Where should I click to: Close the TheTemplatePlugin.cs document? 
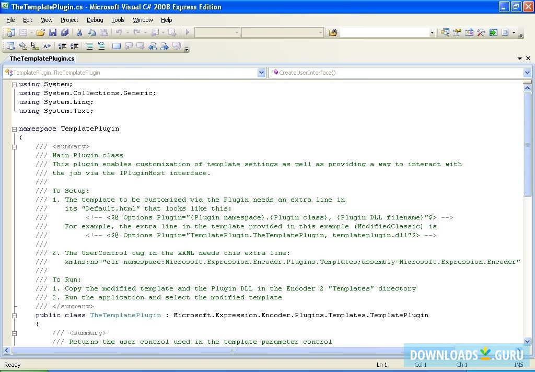(527, 58)
